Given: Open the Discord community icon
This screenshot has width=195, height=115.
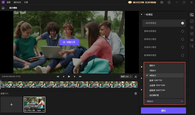Looking at the screenshot, I should 162,2.
